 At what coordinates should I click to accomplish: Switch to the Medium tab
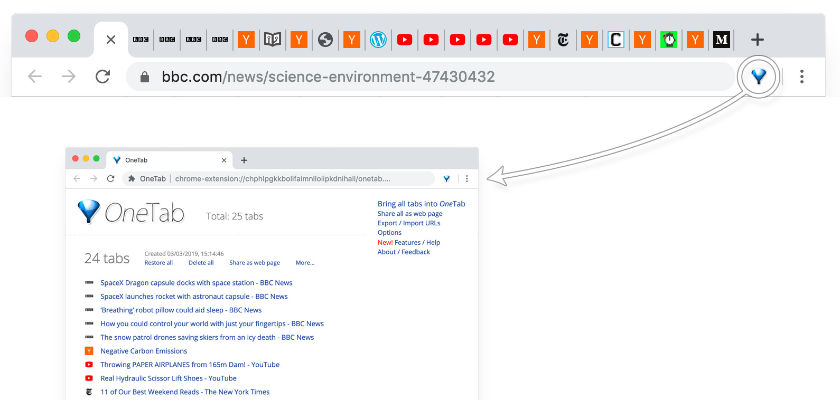coord(721,40)
